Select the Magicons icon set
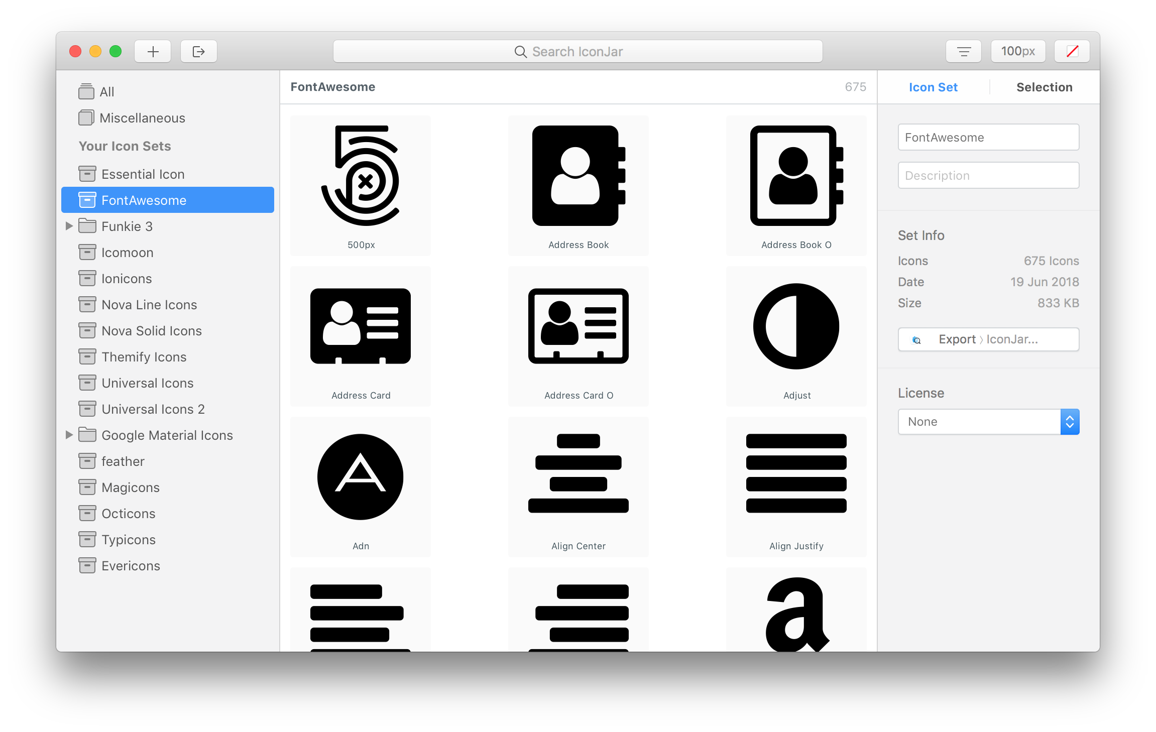This screenshot has height=732, width=1156. tap(168, 487)
